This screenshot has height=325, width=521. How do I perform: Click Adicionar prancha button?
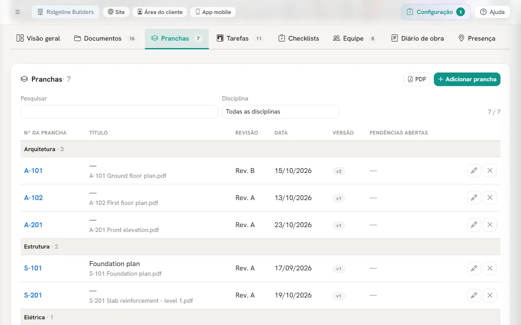pos(467,79)
